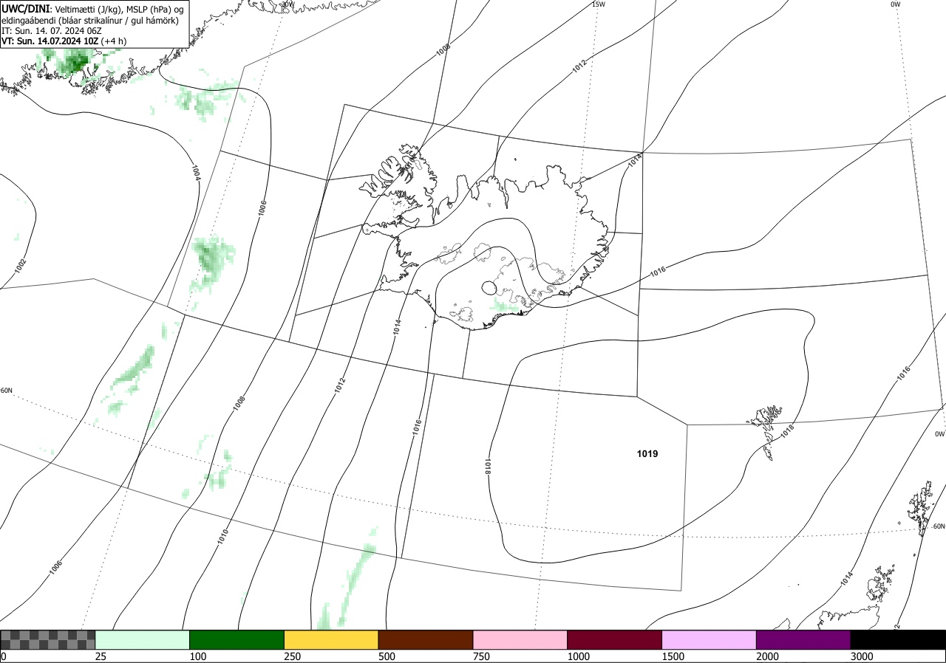Click the legend value 1500
The image size is (946, 663).
(673, 656)
